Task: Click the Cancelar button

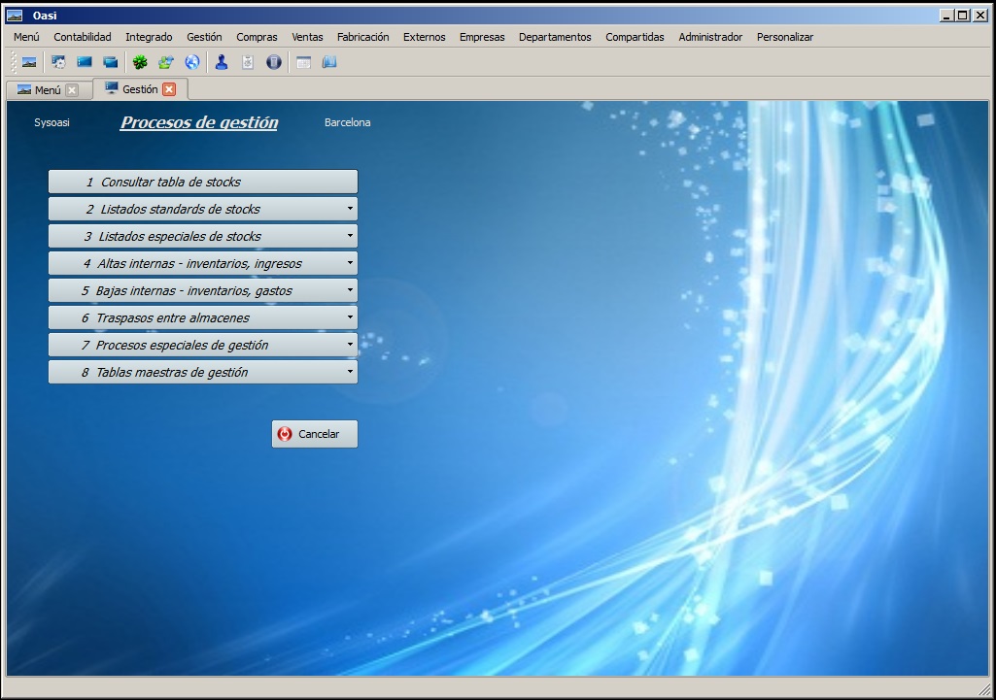Action: click(315, 434)
